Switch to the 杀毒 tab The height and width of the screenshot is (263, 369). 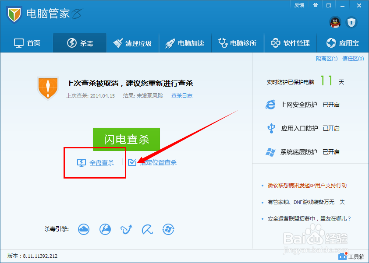tap(79, 42)
